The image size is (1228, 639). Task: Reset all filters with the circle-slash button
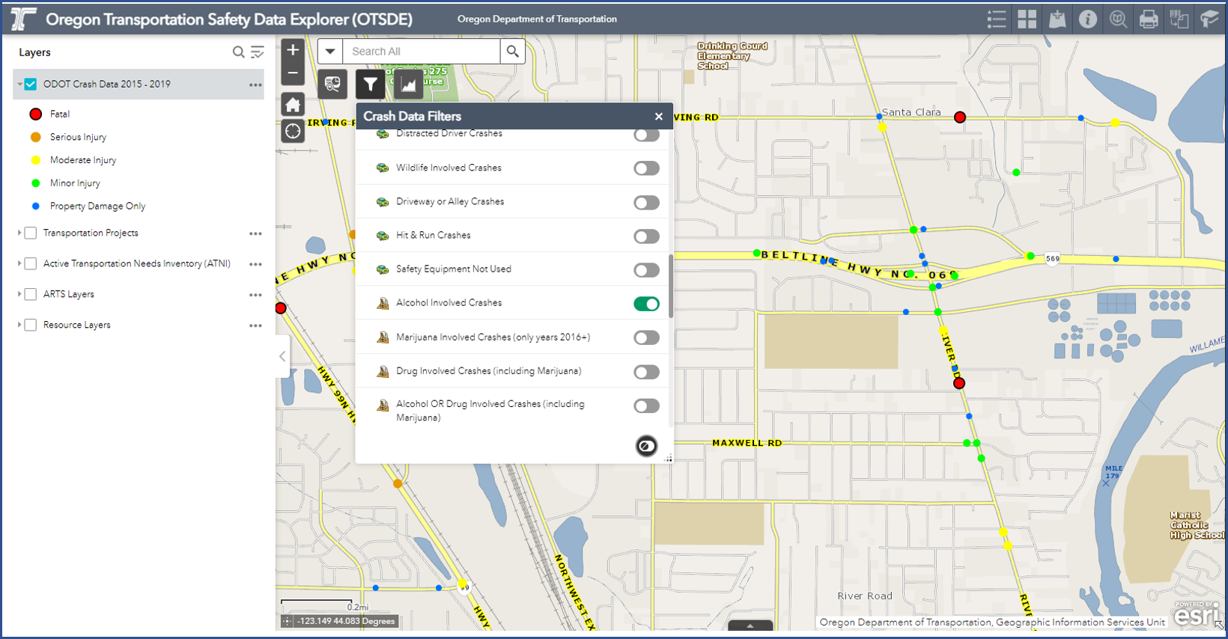[646, 446]
